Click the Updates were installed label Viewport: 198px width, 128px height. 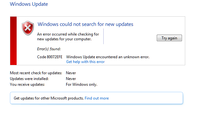pos(29,79)
